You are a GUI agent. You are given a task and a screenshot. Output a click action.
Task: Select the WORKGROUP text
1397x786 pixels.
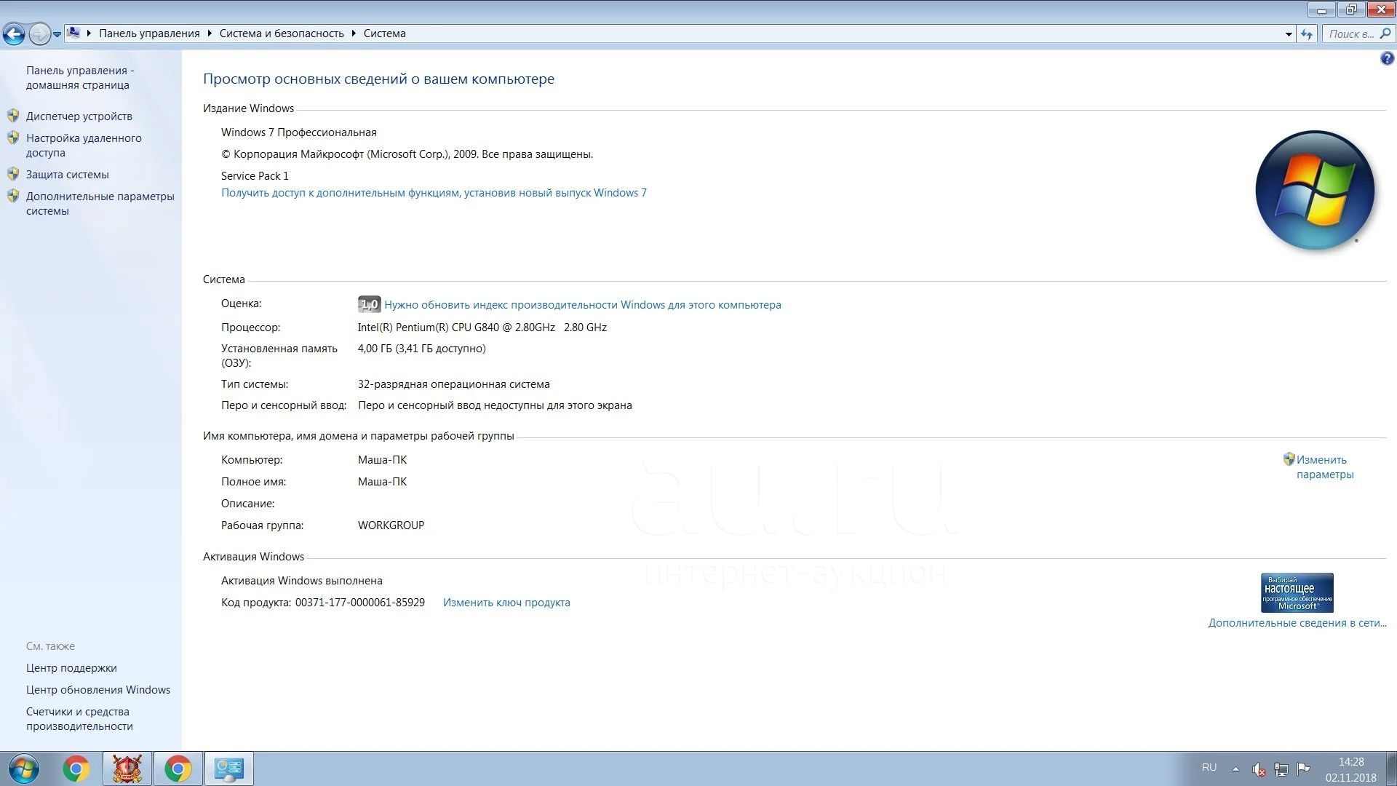(391, 525)
